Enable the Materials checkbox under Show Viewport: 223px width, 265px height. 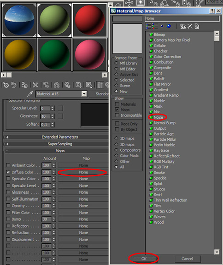(x=117, y=104)
